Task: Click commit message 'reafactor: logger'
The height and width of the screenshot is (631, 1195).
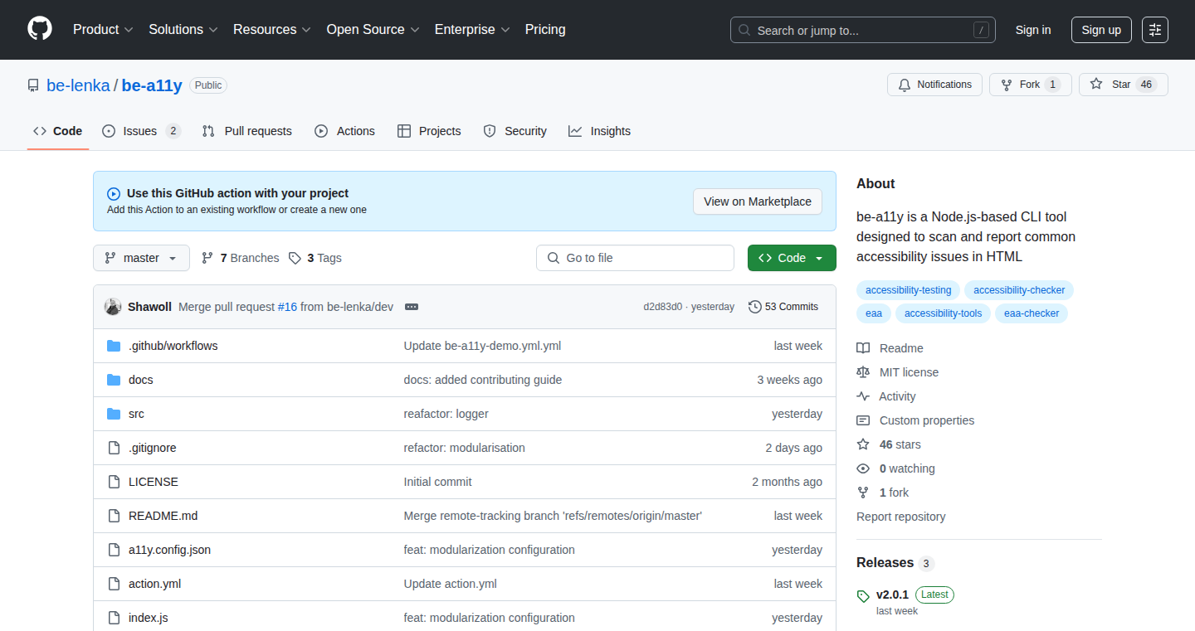Action: coord(446,414)
